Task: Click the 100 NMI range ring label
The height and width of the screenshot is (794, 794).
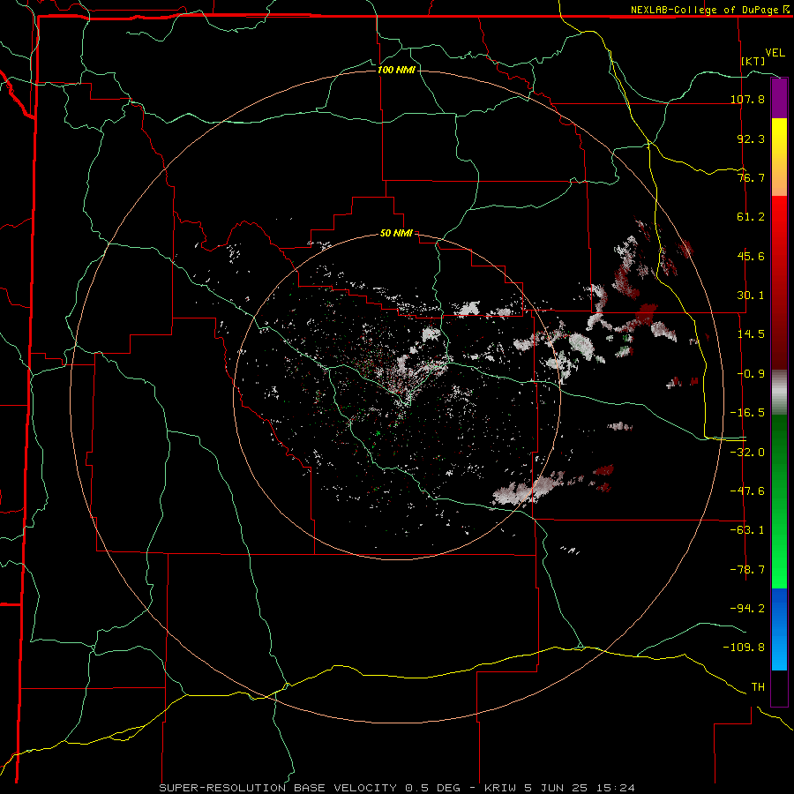Action: (396, 70)
